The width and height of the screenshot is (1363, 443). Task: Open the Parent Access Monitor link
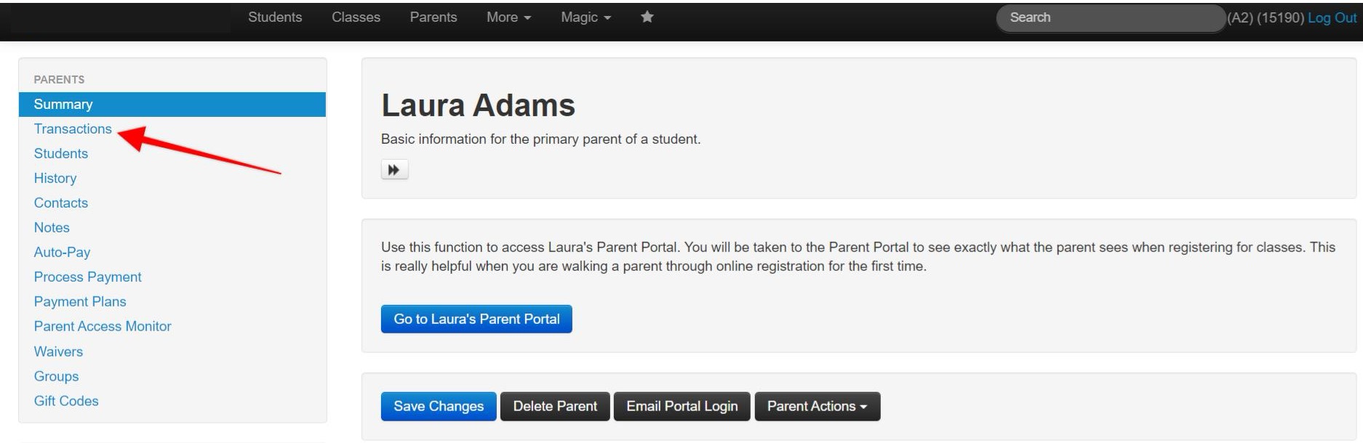pyautogui.click(x=103, y=326)
